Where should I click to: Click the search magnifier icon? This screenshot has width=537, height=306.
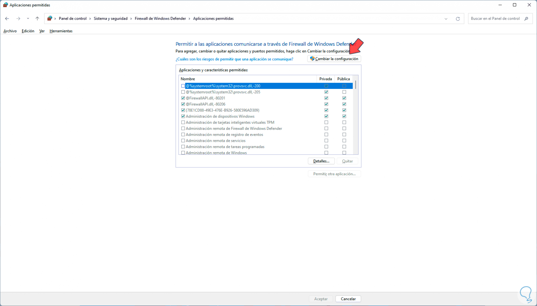pyautogui.click(x=526, y=18)
